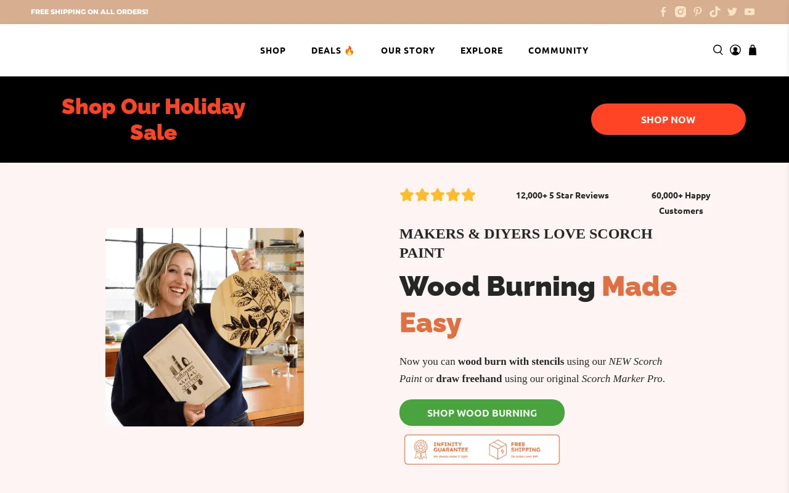Screen dimensions: 789x493
Task: Expand the COMMUNITY navigation menu
Action: (558, 51)
